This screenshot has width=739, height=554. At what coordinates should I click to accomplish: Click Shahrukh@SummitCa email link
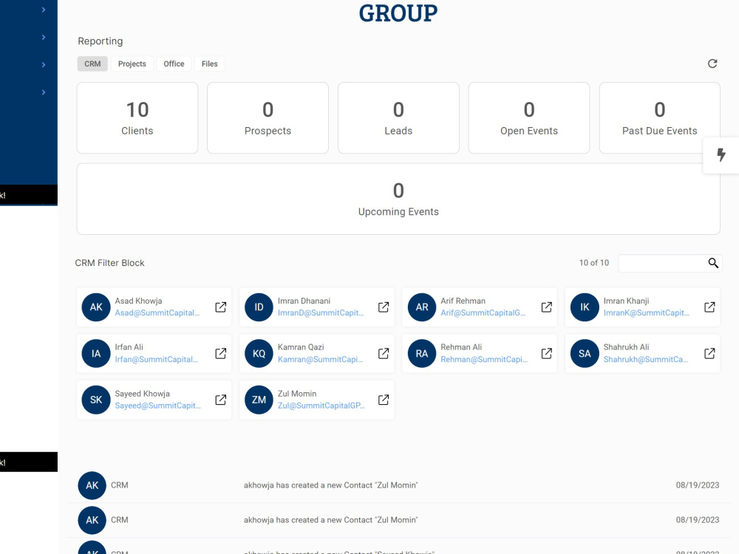point(646,360)
